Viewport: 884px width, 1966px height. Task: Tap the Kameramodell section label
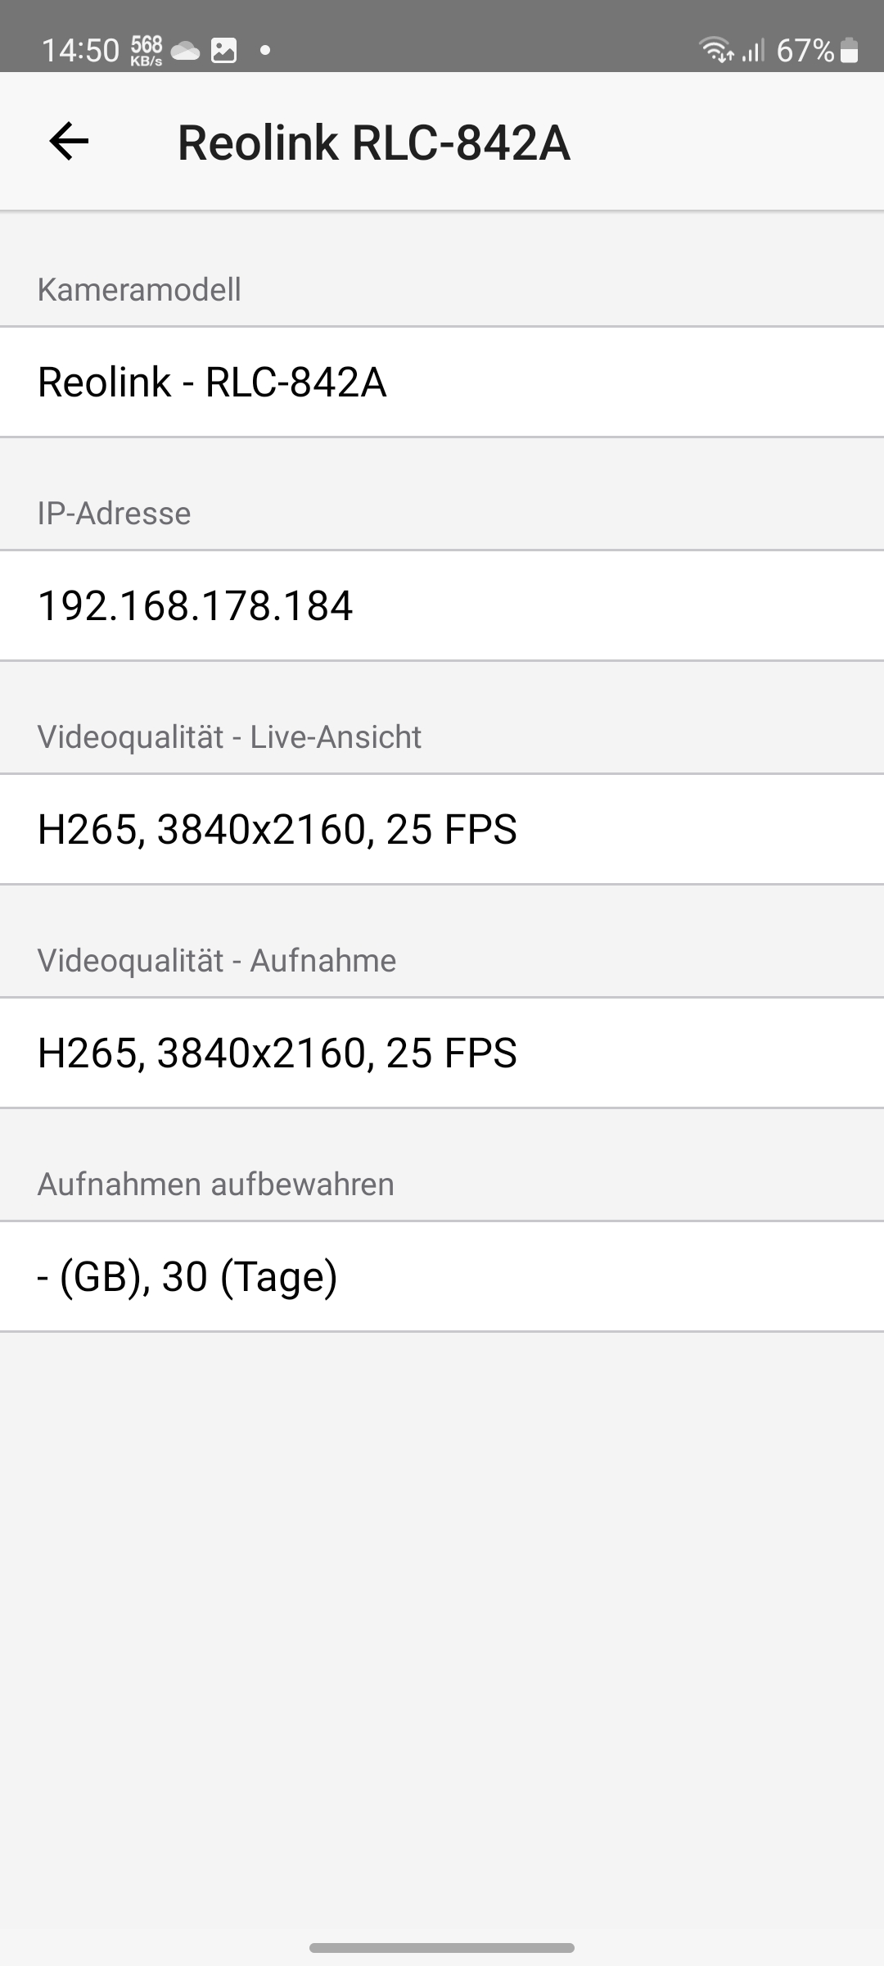(x=139, y=290)
